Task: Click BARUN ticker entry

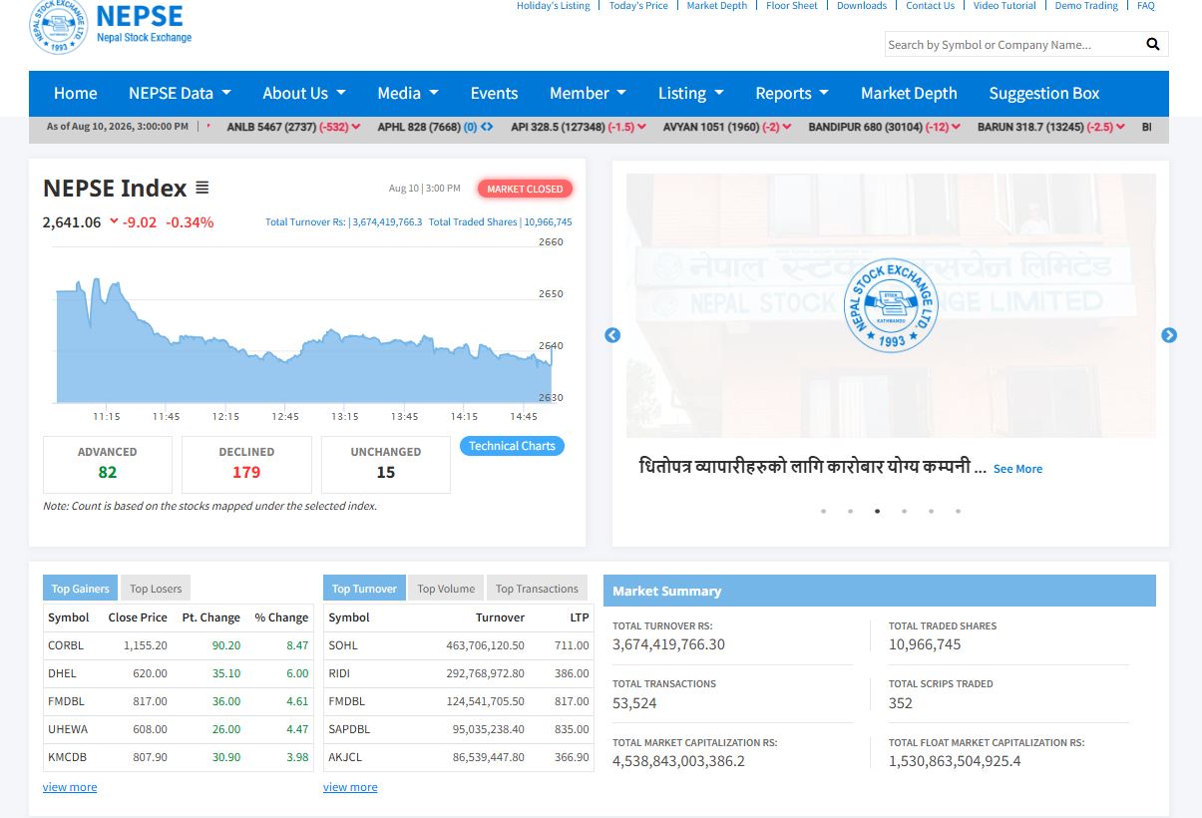Action: click(1051, 127)
